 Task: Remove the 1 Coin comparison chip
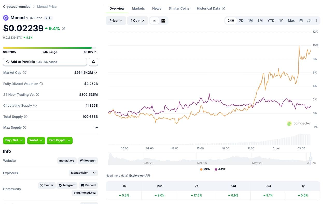pyautogui.click(x=143, y=21)
